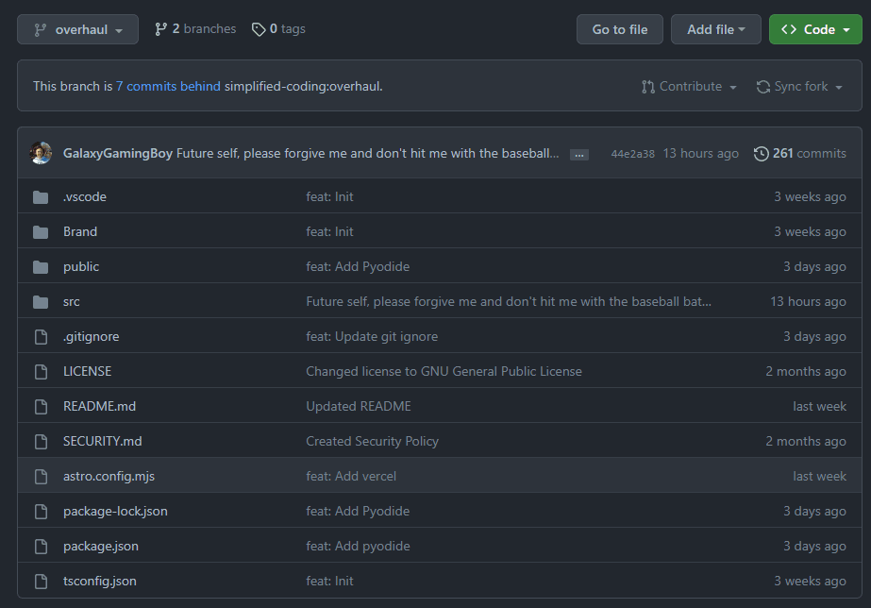Screen dimensions: 871x608
Task: Open the src folder
Action: (x=72, y=302)
